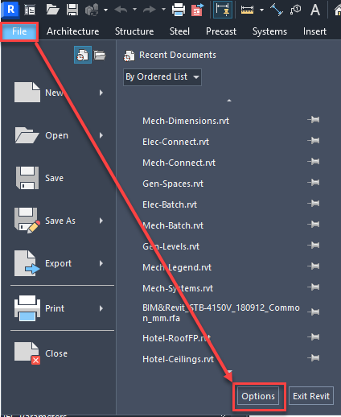Click the Save disk icon in top toolbar

pos(72,10)
